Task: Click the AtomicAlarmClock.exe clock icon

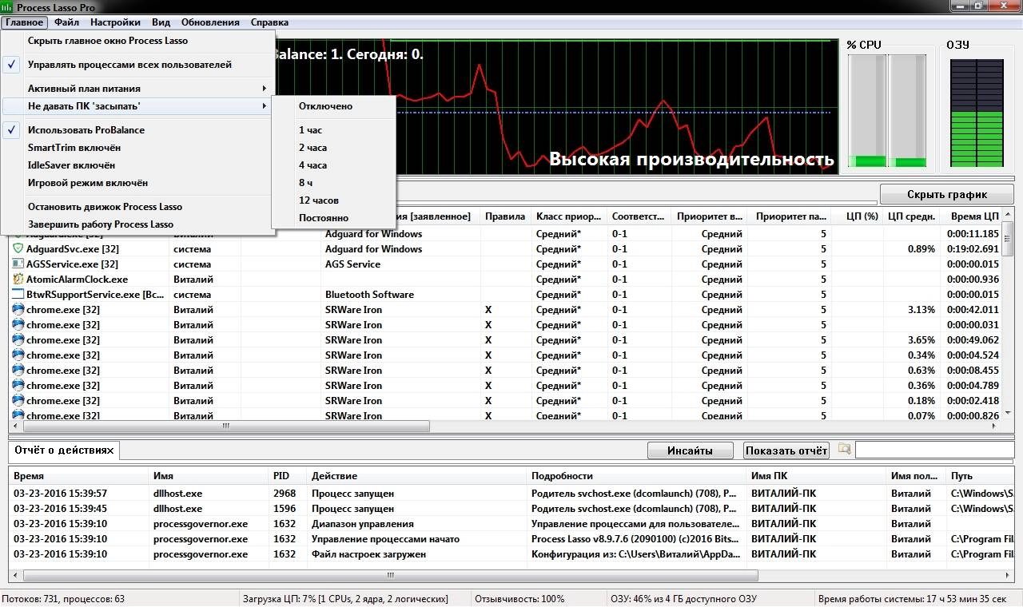Action: tap(18, 280)
